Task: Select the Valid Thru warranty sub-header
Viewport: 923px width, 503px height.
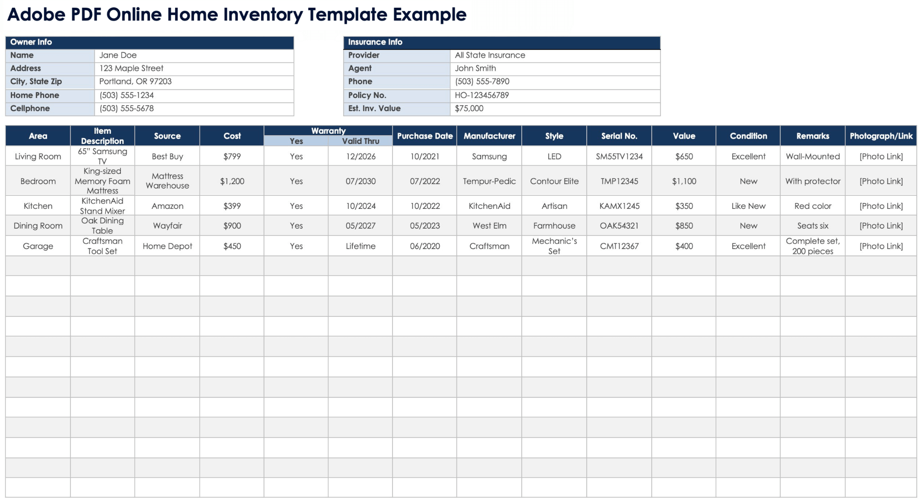Action: (x=361, y=141)
